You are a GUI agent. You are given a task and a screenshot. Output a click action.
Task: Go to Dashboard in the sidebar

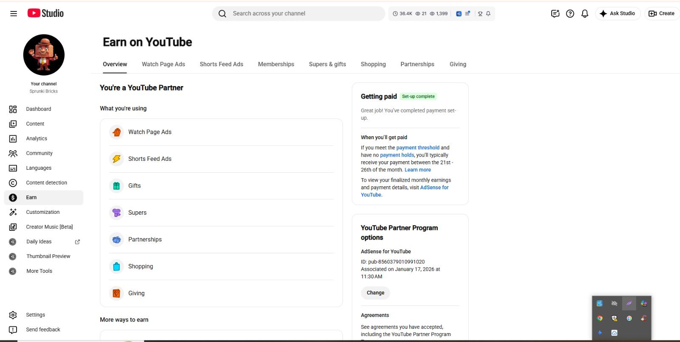(x=44, y=109)
